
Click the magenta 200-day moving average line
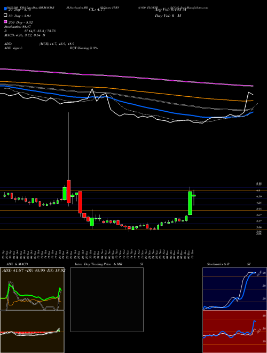click(x=126, y=76)
